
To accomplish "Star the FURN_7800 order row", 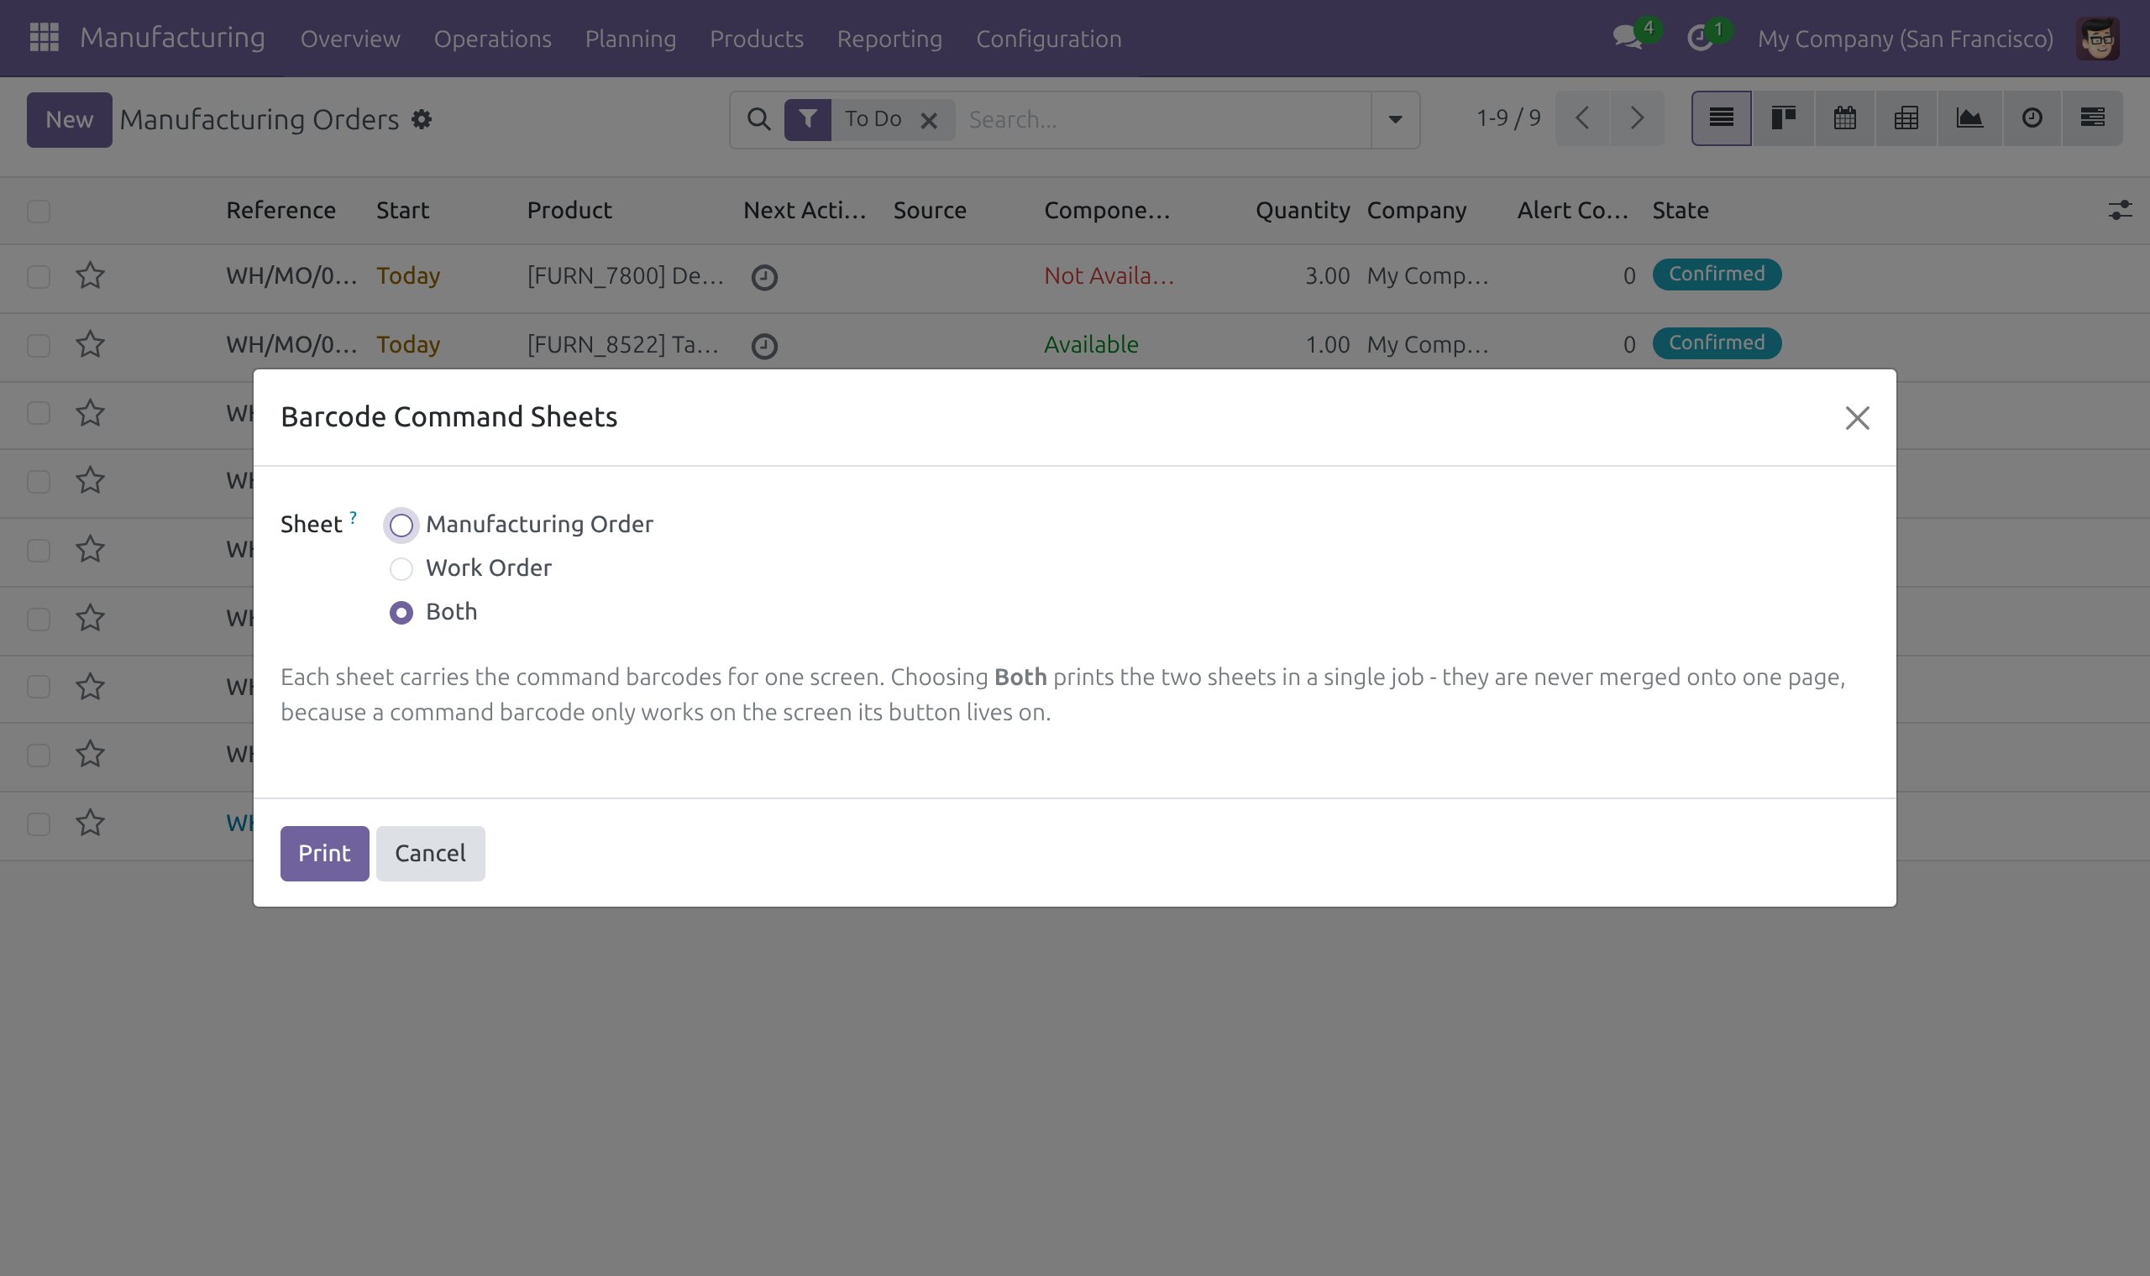I will [91, 276].
